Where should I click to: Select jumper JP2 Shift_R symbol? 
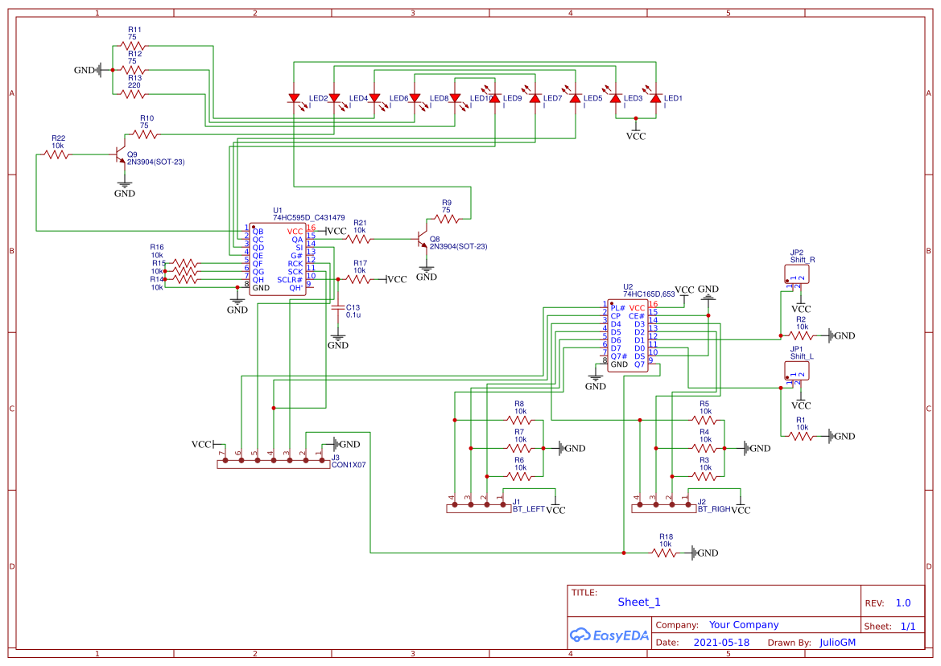pos(797,274)
